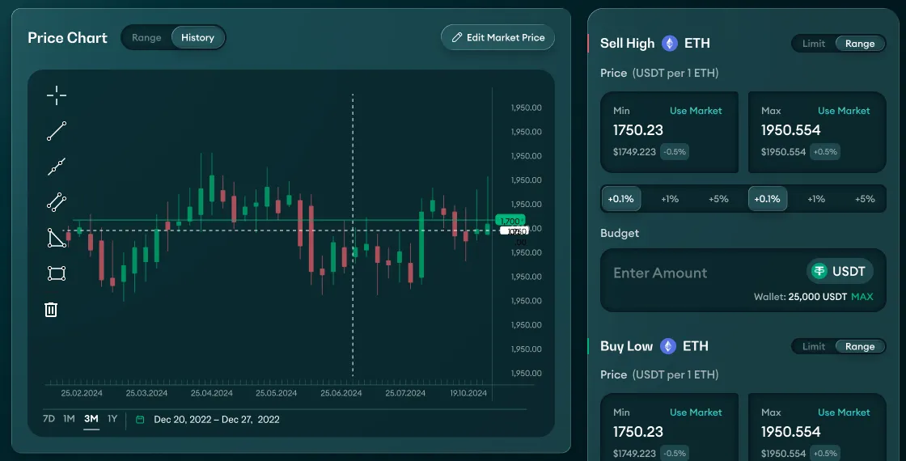This screenshot has width=906, height=461.
Task: Use Market for Sell High Max price
Action: 844,110
